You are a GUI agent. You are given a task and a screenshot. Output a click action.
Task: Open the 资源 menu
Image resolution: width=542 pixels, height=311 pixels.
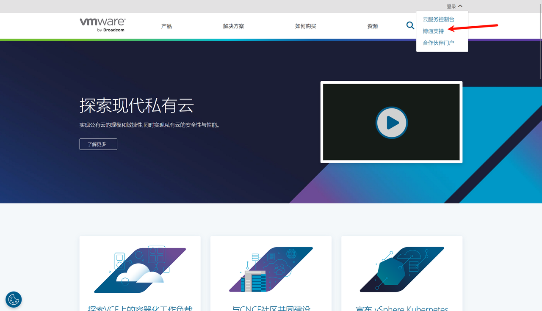click(x=372, y=26)
